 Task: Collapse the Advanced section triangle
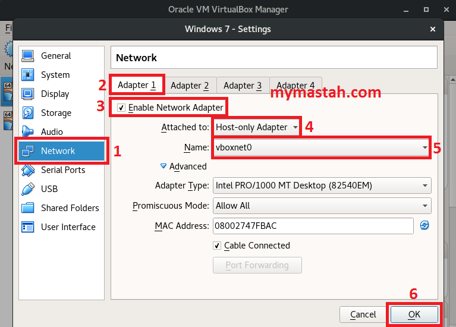tap(163, 166)
